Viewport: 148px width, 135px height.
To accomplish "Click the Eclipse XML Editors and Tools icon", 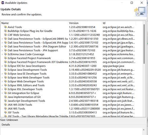I will coord(6,85).
